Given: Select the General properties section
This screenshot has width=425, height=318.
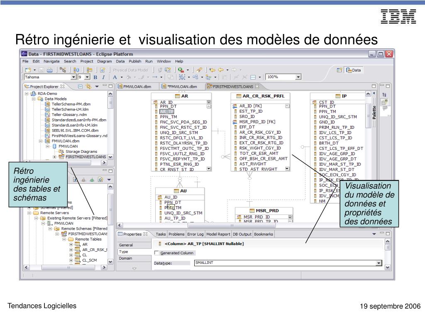Looking at the screenshot, I should click(x=134, y=245).
